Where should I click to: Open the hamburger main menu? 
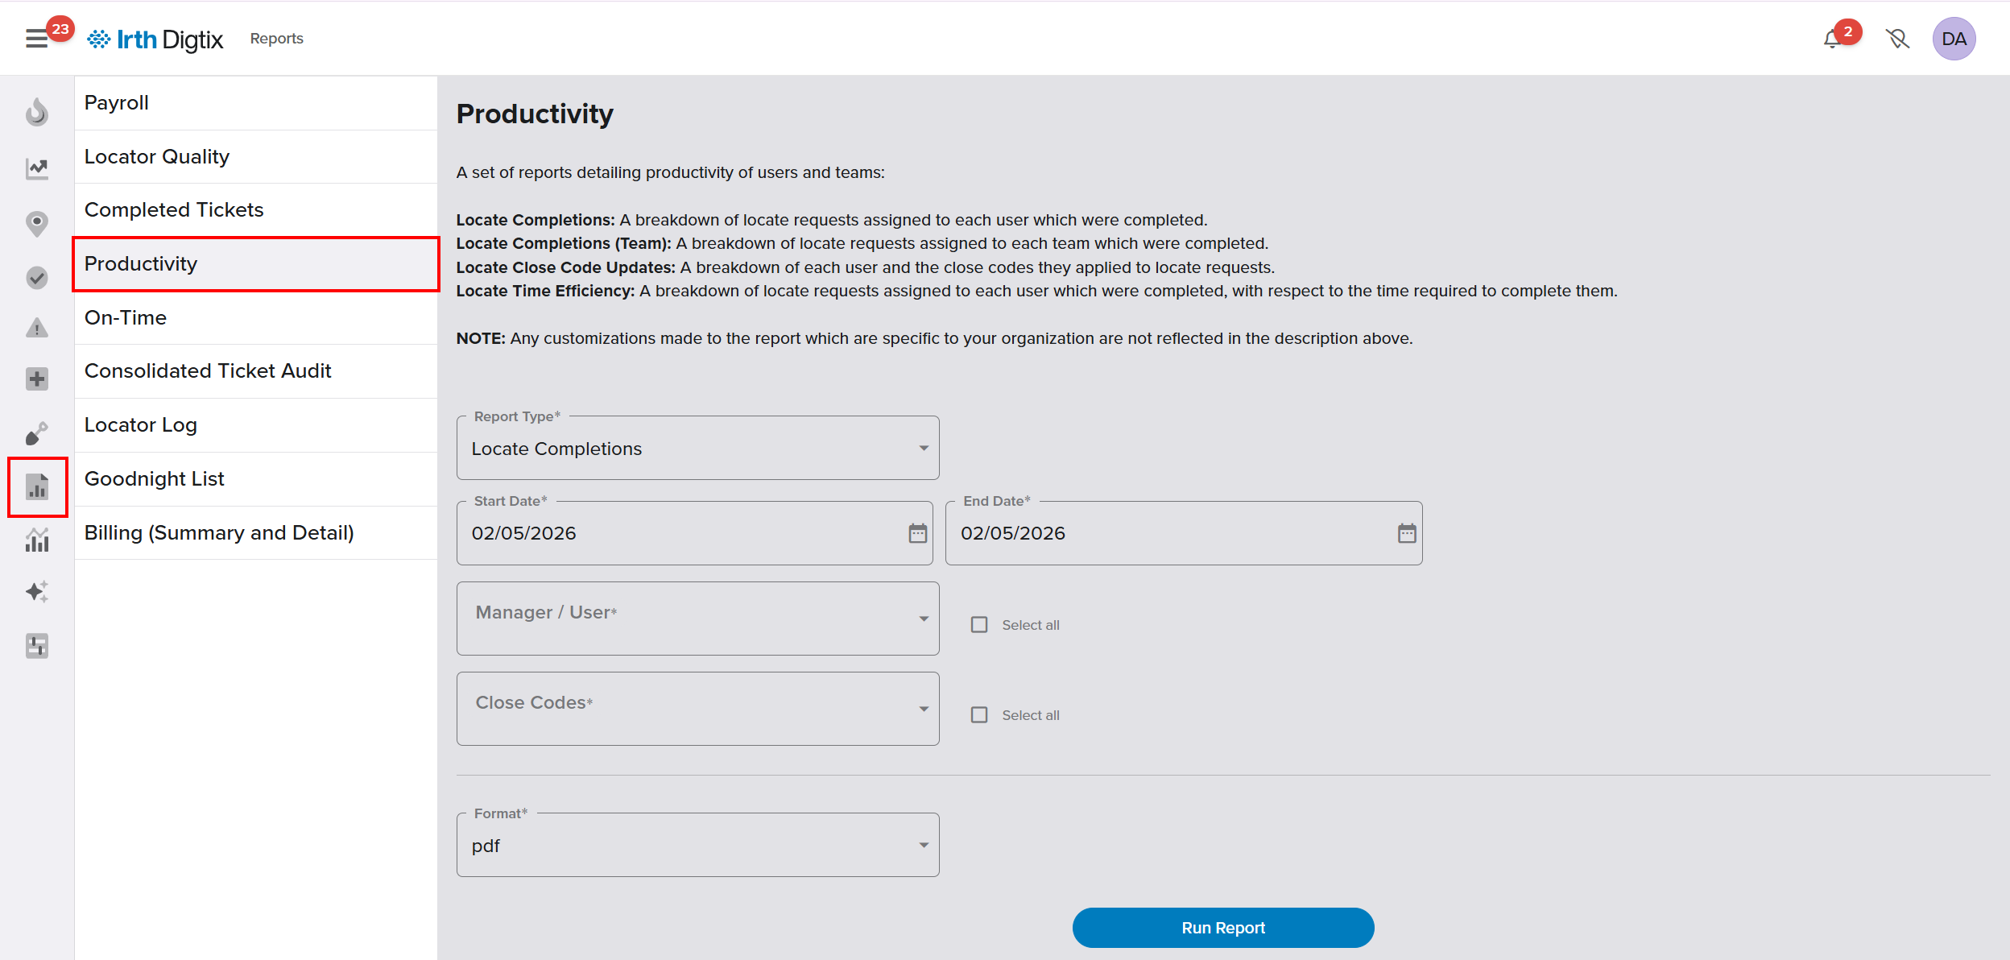pyautogui.click(x=37, y=39)
